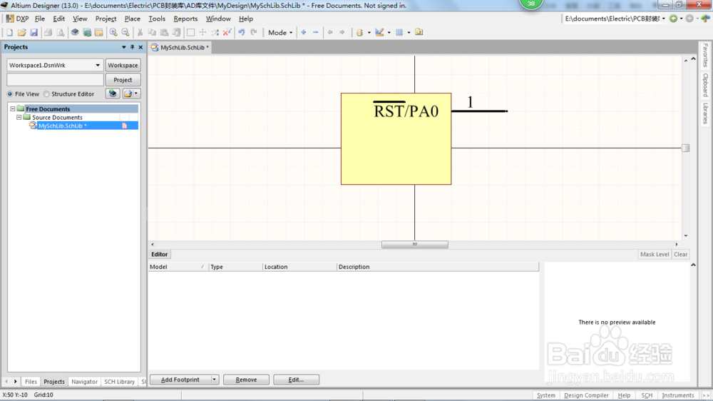Image resolution: width=713 pixels, height=401 pixels.
Task: Click the Remove button
Action: [246, 380]
